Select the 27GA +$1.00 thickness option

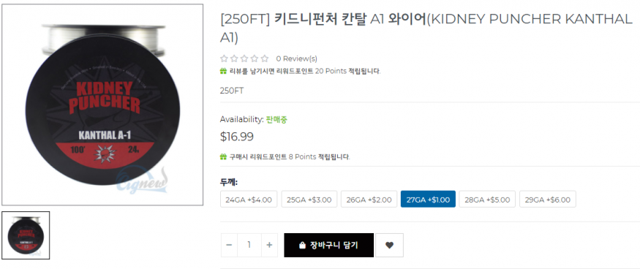tap(428, 200)
